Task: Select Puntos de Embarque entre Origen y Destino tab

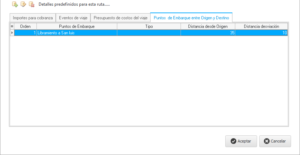Action: click(191, 17)
